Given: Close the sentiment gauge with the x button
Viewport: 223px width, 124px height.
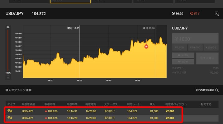Looking at the screenshot, I should 8,78.
